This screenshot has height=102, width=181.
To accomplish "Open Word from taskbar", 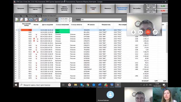I will pyautogui.click(x=100, y=85).
